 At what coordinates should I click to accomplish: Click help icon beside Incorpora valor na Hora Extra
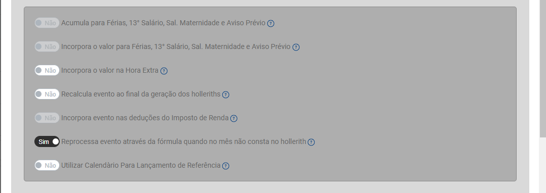pos(163,71)
